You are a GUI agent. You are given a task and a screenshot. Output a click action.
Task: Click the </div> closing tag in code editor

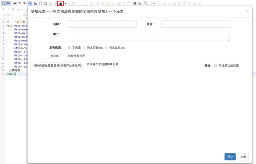click(11, 74)
